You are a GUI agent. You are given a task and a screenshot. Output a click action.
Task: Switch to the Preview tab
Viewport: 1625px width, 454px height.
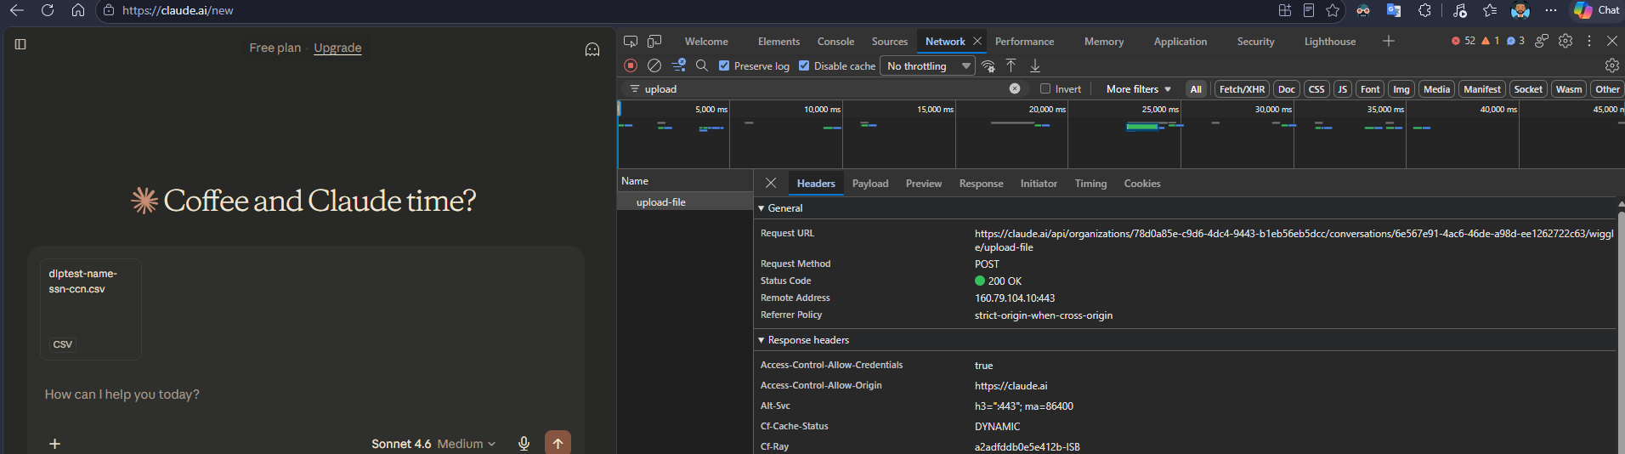coord(924,183)
